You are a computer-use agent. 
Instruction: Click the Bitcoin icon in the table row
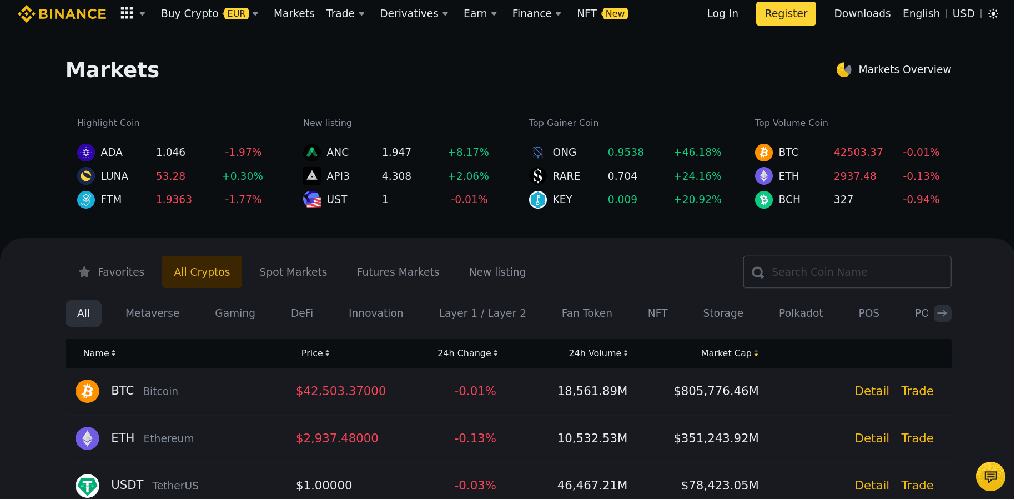(x=87, y=391)
